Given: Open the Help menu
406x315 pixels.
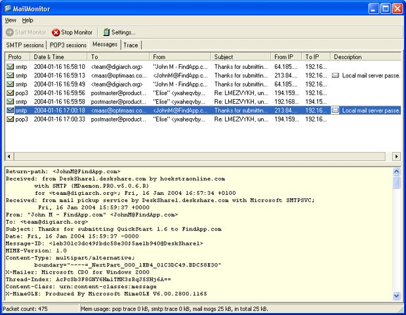Looking at the screenshot, I should (28, 20).
